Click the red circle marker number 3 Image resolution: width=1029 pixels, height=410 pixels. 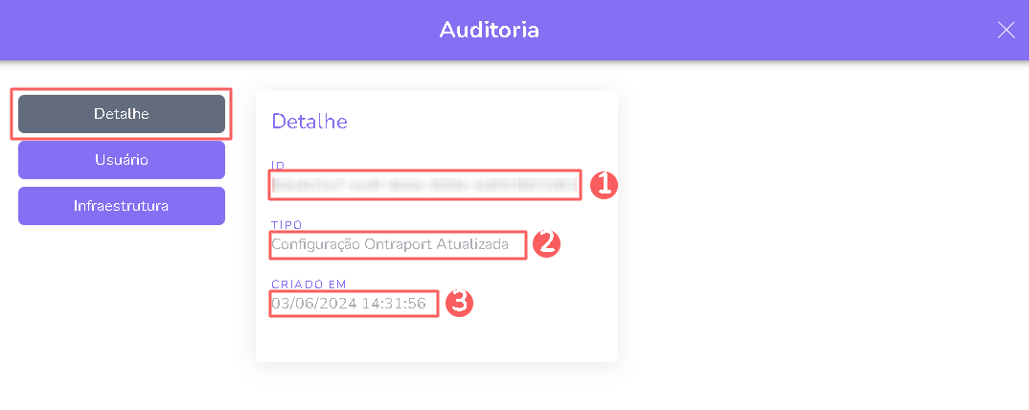click(460, 304)
